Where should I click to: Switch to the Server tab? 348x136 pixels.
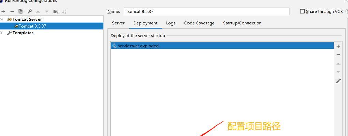click(118, 23)
